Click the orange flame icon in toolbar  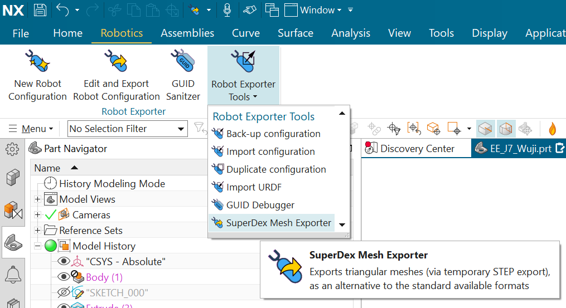(x=552, y=129)
